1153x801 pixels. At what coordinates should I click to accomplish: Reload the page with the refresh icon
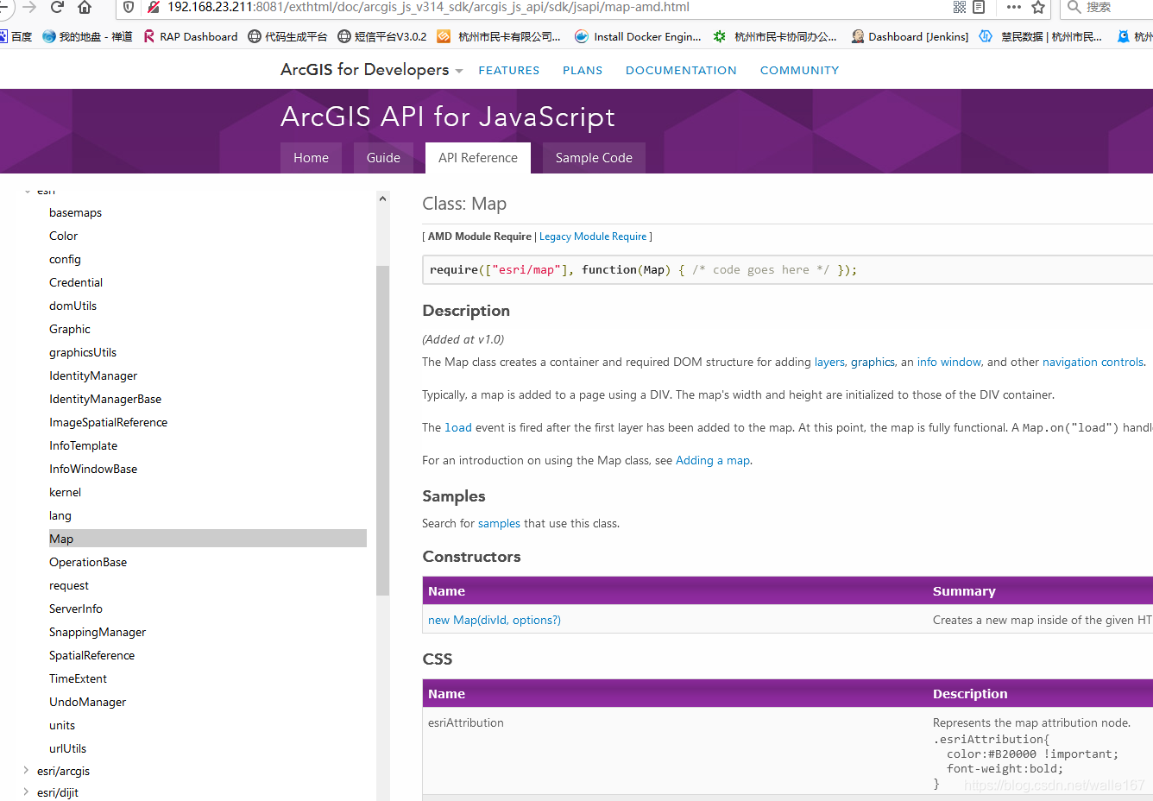click(x=58, y=7)
